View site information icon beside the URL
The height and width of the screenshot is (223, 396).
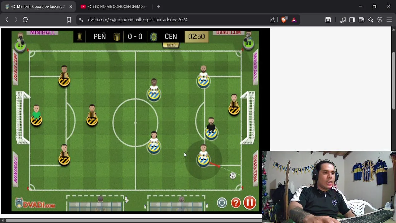pyautogui.click(x=81, y=20)
